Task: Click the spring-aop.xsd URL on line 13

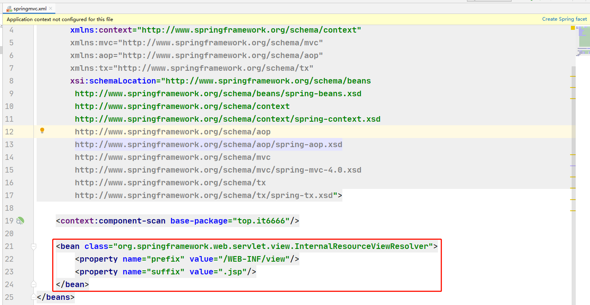Action: pos(209,144)
